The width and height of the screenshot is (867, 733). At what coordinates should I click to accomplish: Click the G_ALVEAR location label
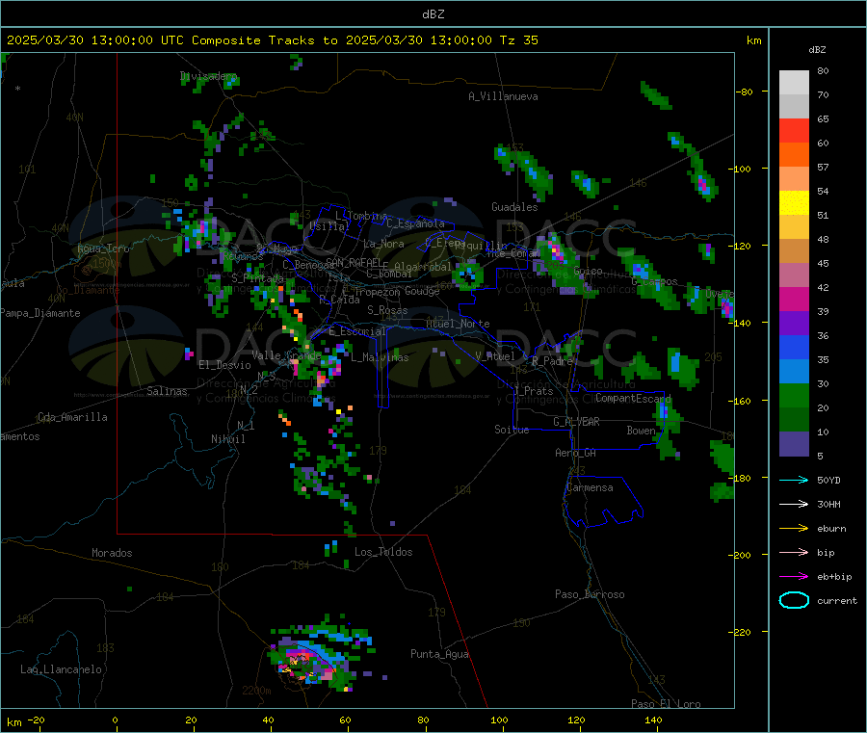click(576, 422)
